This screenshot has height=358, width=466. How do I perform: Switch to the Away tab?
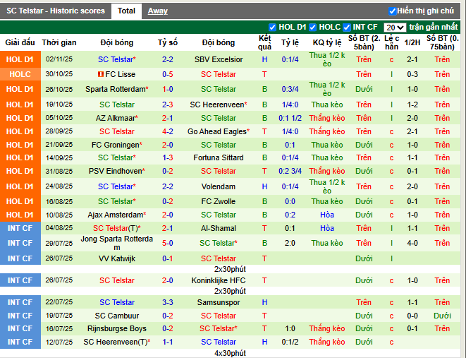(158, 11)
